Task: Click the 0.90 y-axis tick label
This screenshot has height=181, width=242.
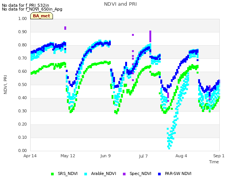Action: click(x=23, y=32)
